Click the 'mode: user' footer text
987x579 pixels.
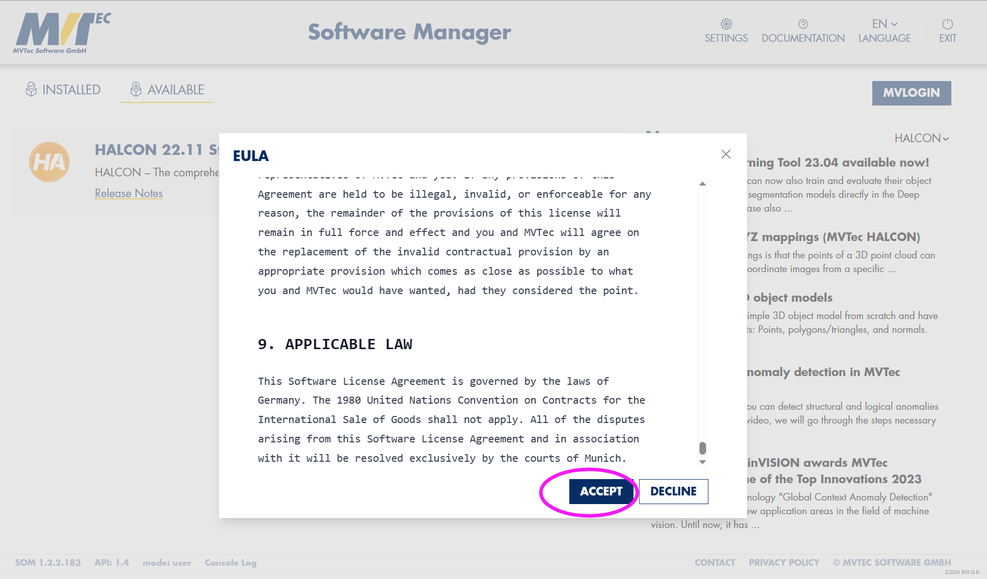(167, 563)
